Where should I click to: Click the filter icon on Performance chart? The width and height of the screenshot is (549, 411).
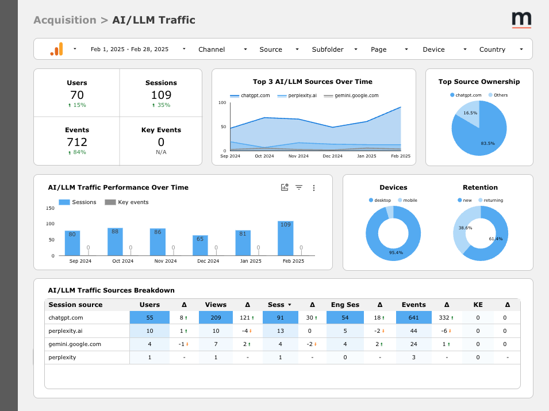click(x=299, y=187)
